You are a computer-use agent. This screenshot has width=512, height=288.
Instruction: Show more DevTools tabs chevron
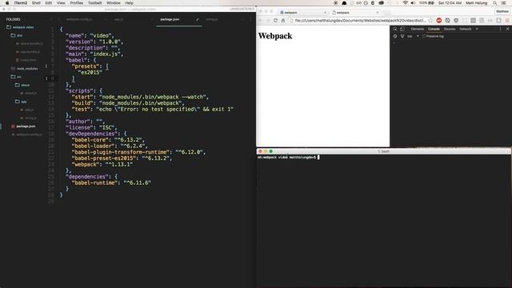477,29
